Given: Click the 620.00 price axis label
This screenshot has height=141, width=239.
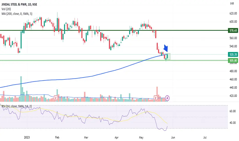Looking at the screenshot, I should click(x=233, y=13).
